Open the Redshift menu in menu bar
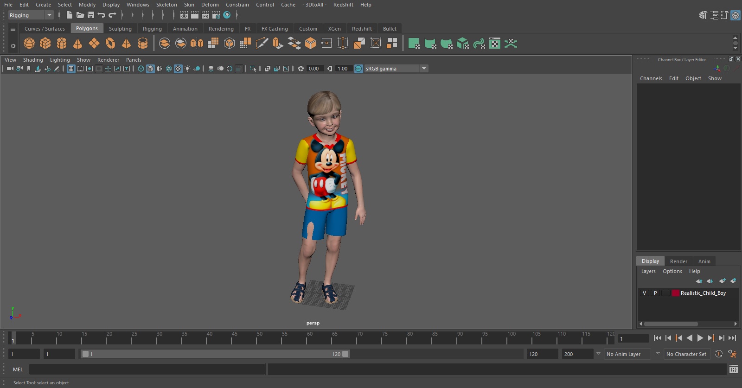Image resolution: width=742 pixels, height=388 pixels. pyautogui.click(x=343, y=5)
